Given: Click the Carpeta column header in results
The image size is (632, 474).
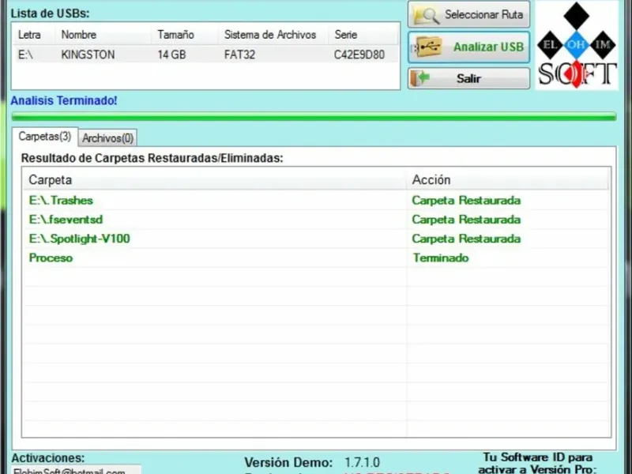Looking at the screenshot, I should pos(215,180).
